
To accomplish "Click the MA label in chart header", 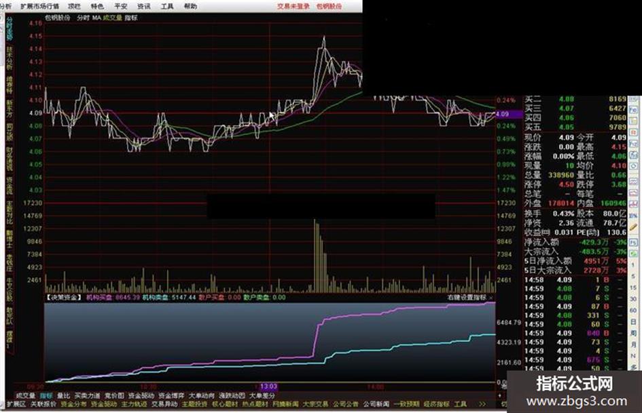I will (x=96, y=18).
